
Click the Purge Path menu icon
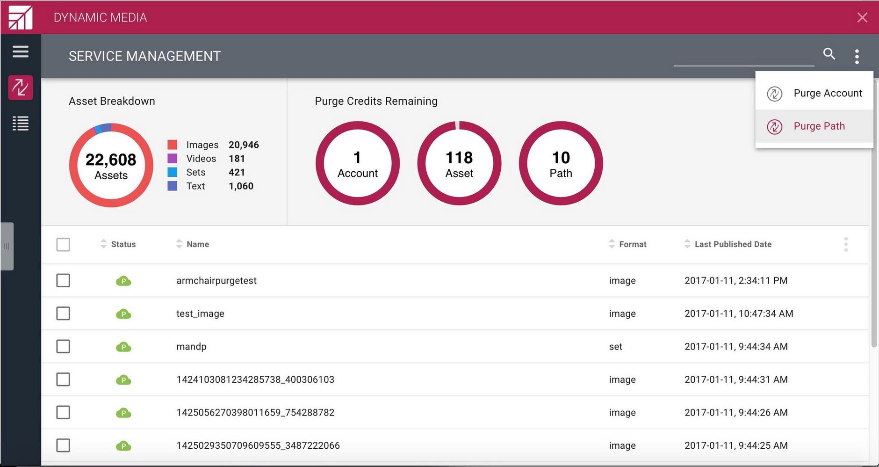coord(774,126)
